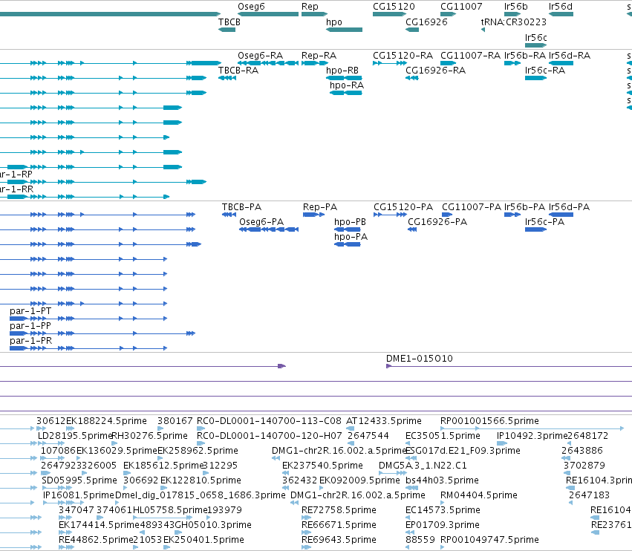Select the RH30276.5prime EST label
The width and height of the screenshot is (632, 551).
pyautogui.click(x=149, y=436)
